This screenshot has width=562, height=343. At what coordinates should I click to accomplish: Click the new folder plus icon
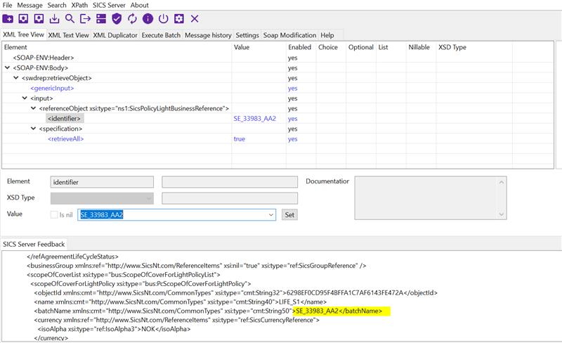coord(8,18)
